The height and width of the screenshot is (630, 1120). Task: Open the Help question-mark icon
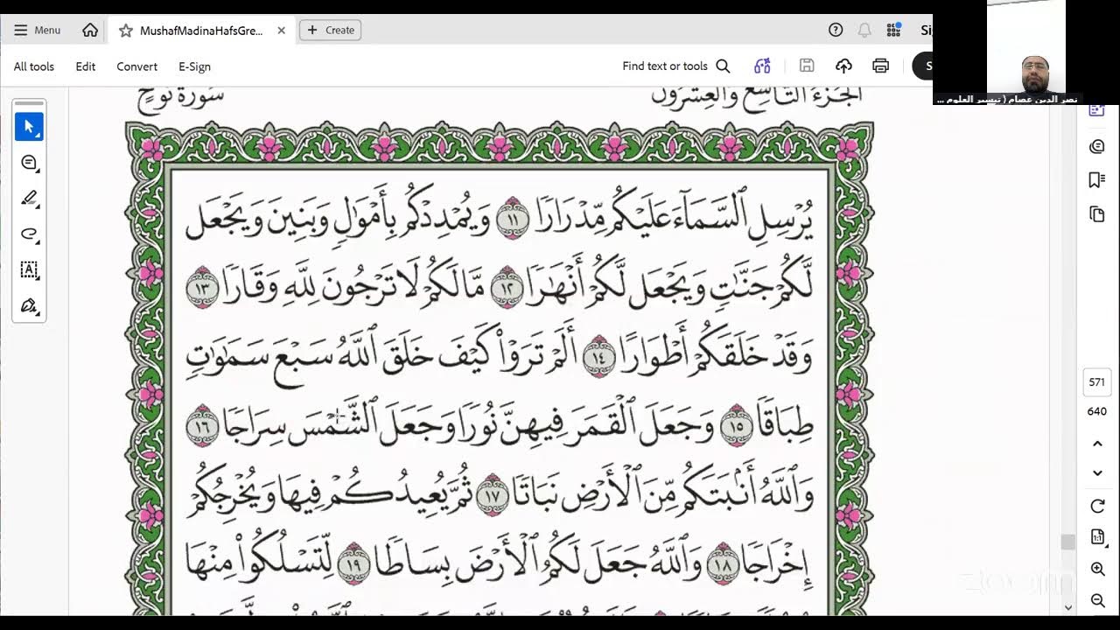tap(836, 30)
